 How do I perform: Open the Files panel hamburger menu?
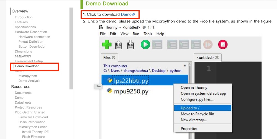click(x=185, y=66)
